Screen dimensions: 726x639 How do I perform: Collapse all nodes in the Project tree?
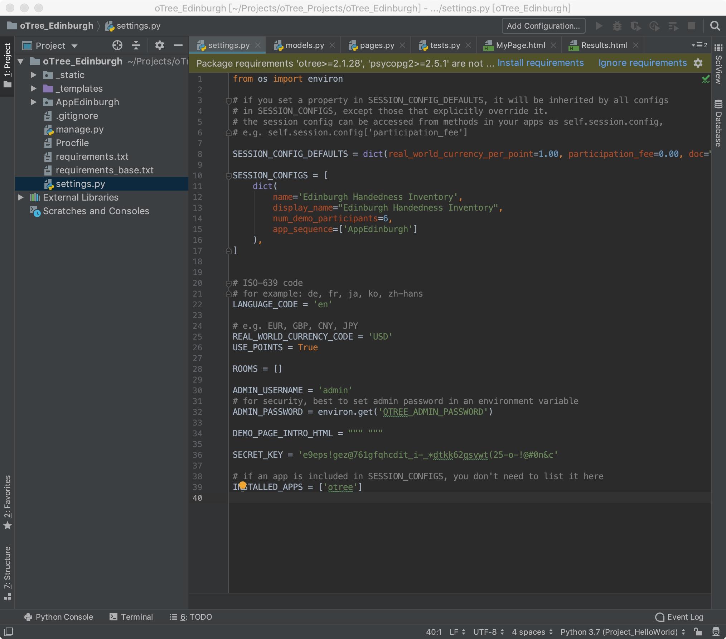[136, 45]
